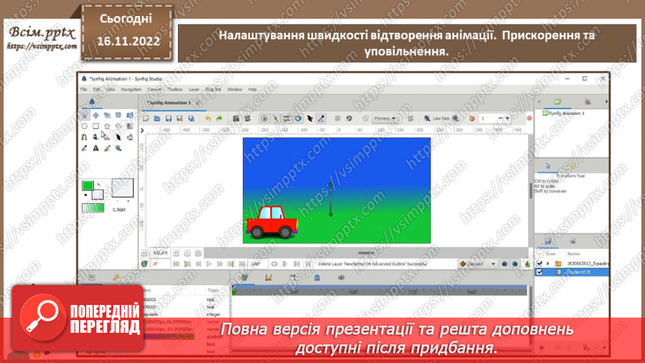Click the current frame field showing 0f
Image resolution: width=645 pixels, height=363 pixels.
[x=160, y=263]
